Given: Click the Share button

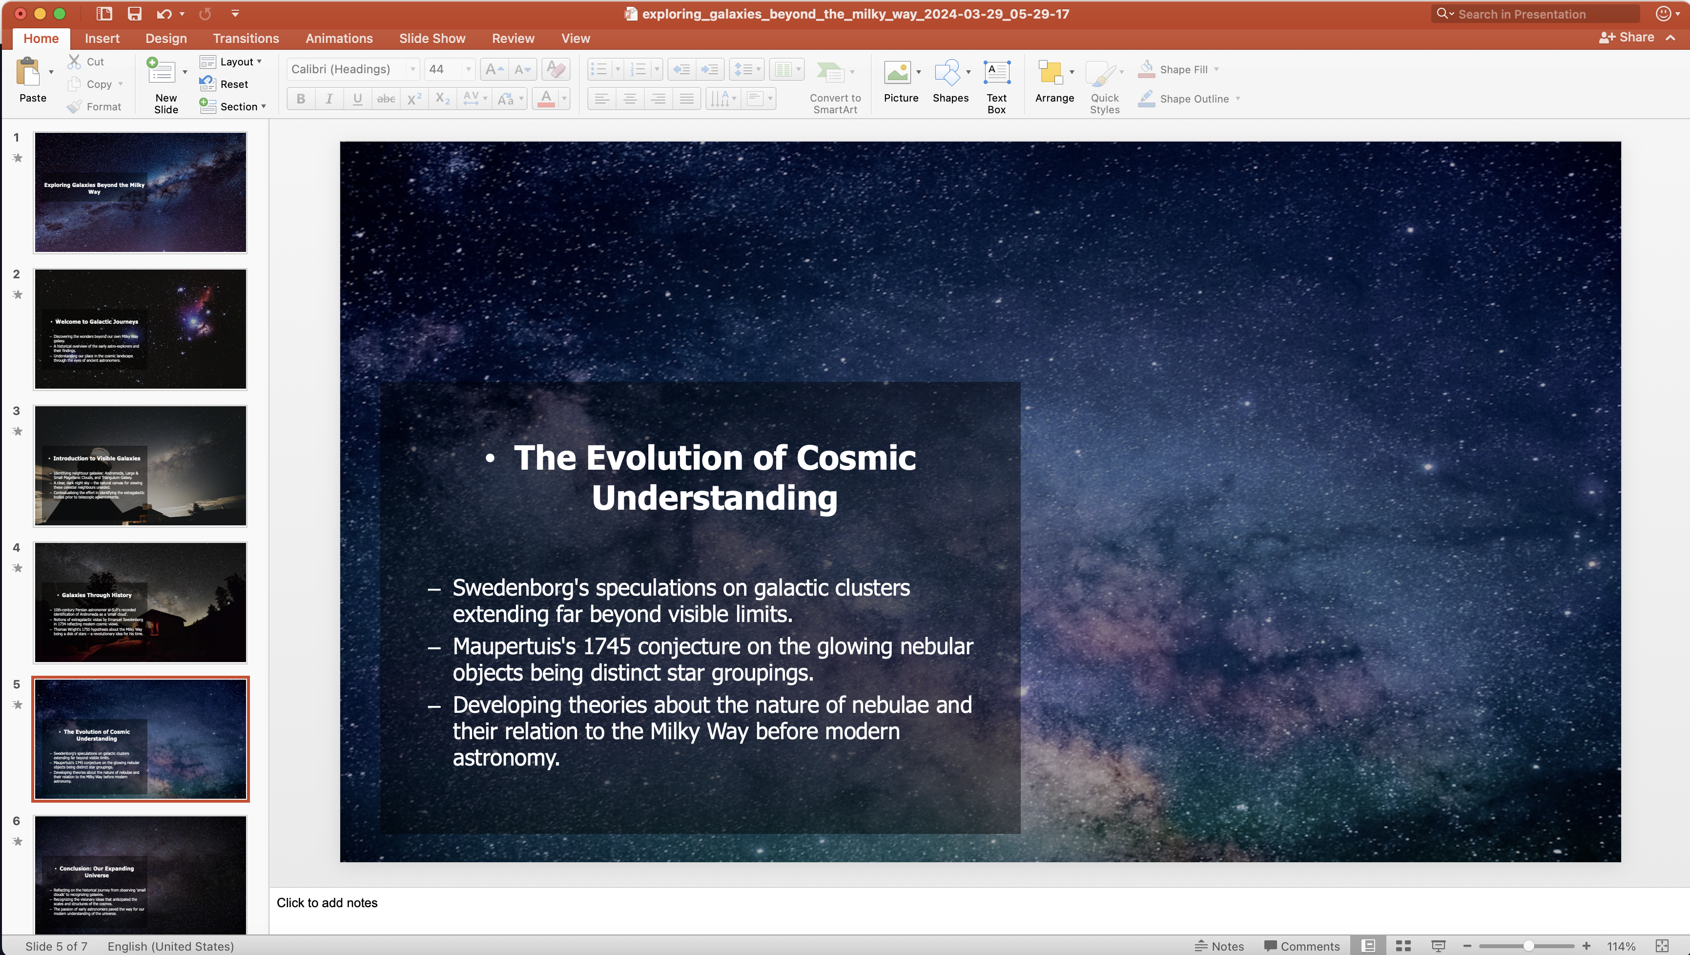Looking at the screenshot, I should (x=1627, y=38).
